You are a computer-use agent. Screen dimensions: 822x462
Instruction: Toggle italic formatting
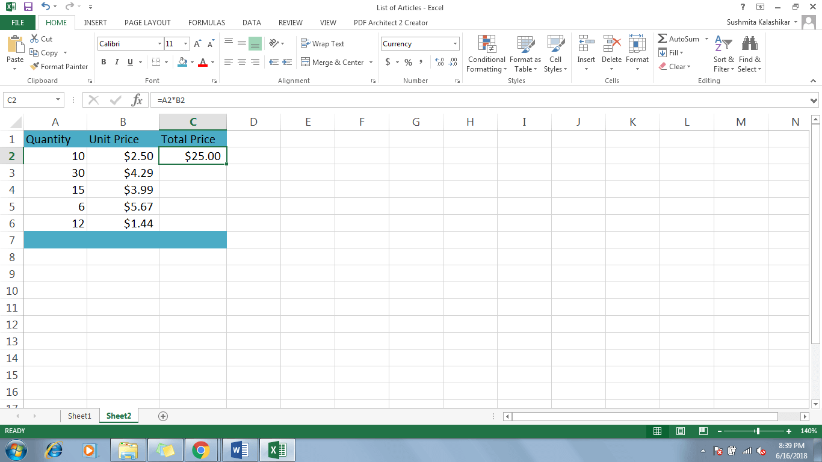click(116, 62)
